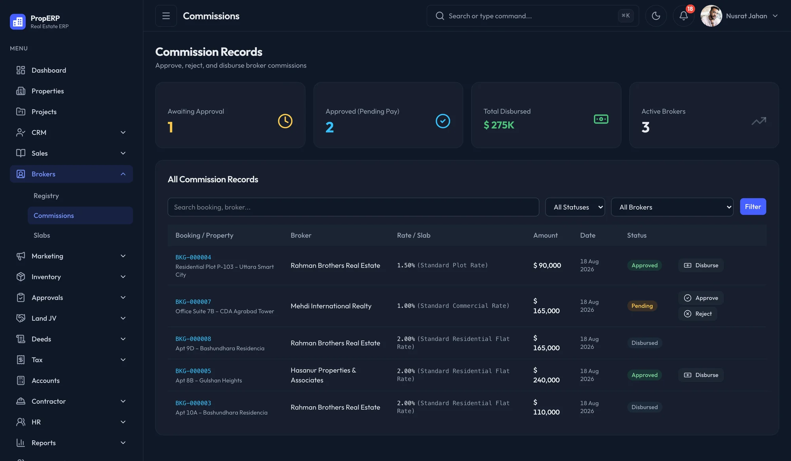Image resolution: width=791 pixels, height=461 pixels.
Task: Disburse commission for BKG-000005
Action: pos(701,375)
